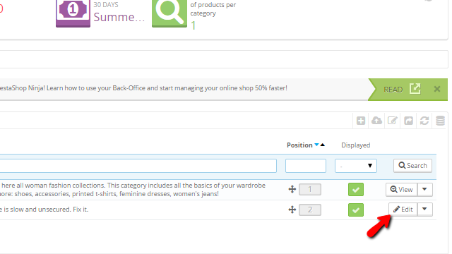
Task: Click the cloud upload import icon
Action: click(x=376, y=121)
